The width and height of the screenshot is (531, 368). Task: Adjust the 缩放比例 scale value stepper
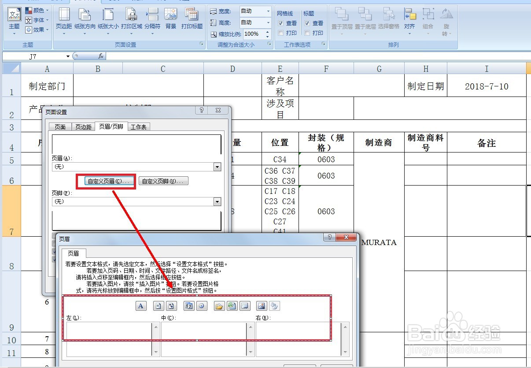267,33
